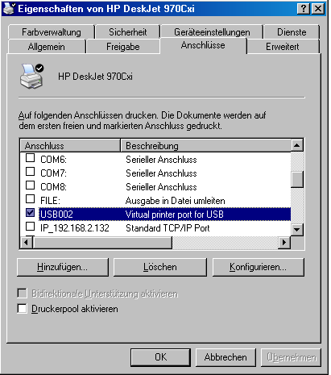Check the IP_192.168.2.132 port checkbox
331x375 pixels.
(30, 227)
